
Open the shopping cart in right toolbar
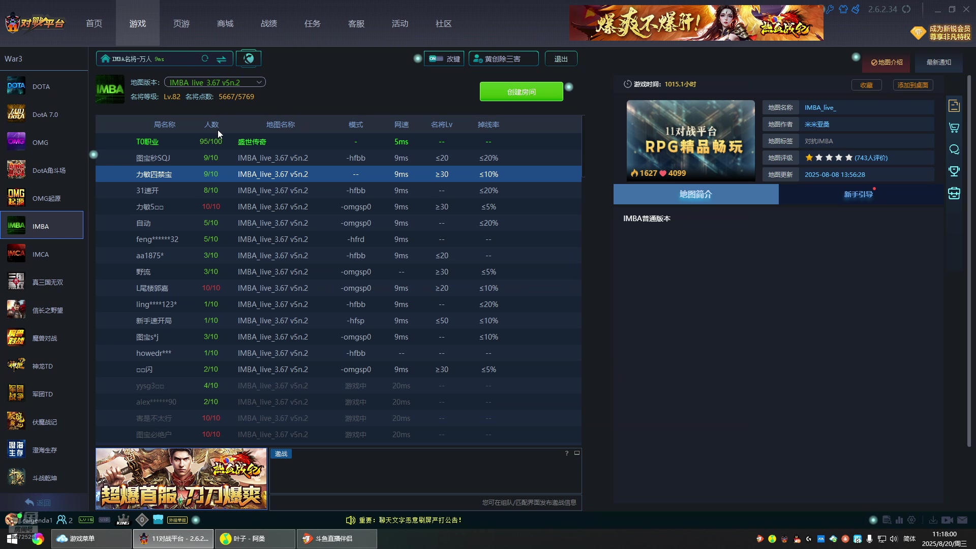coord(954,128)
